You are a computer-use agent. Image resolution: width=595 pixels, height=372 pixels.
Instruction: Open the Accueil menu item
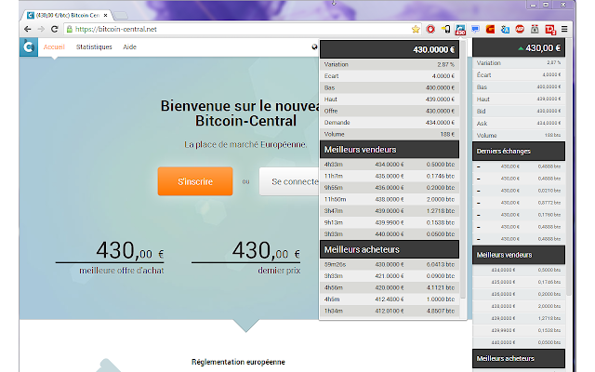[x=54, y=47]
